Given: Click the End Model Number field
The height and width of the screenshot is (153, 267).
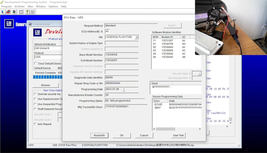Looking at the screenshot, I should 121,61.
